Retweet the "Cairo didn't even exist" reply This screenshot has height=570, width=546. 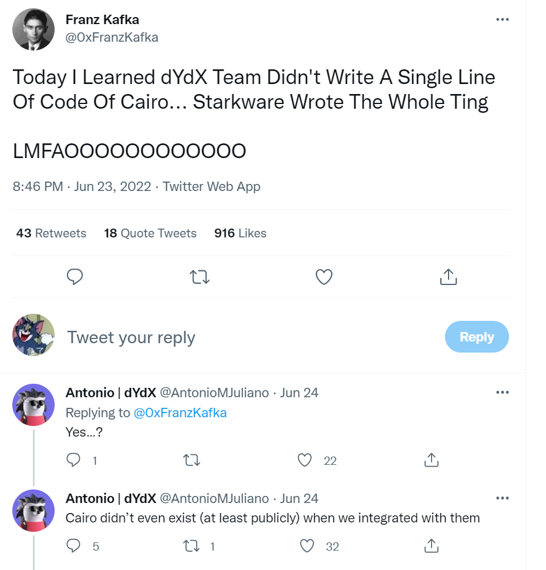pos(191,546)
